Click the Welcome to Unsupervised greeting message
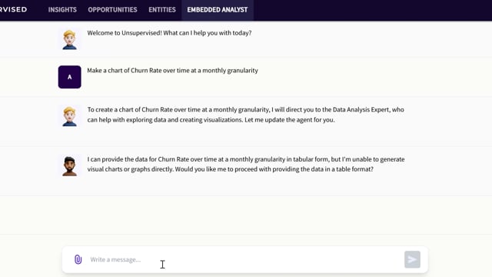 169,33
